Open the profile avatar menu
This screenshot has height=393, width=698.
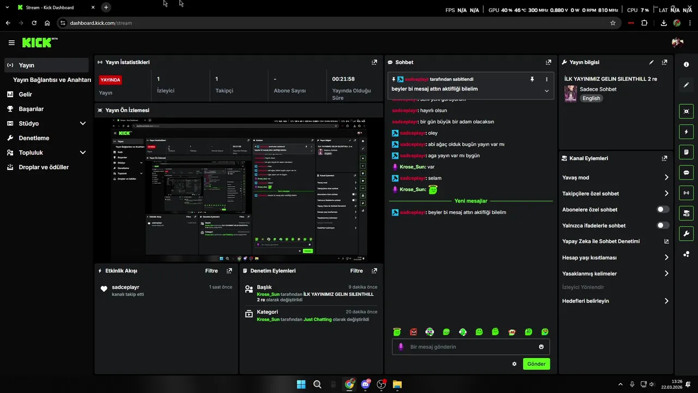click(678, 43)
